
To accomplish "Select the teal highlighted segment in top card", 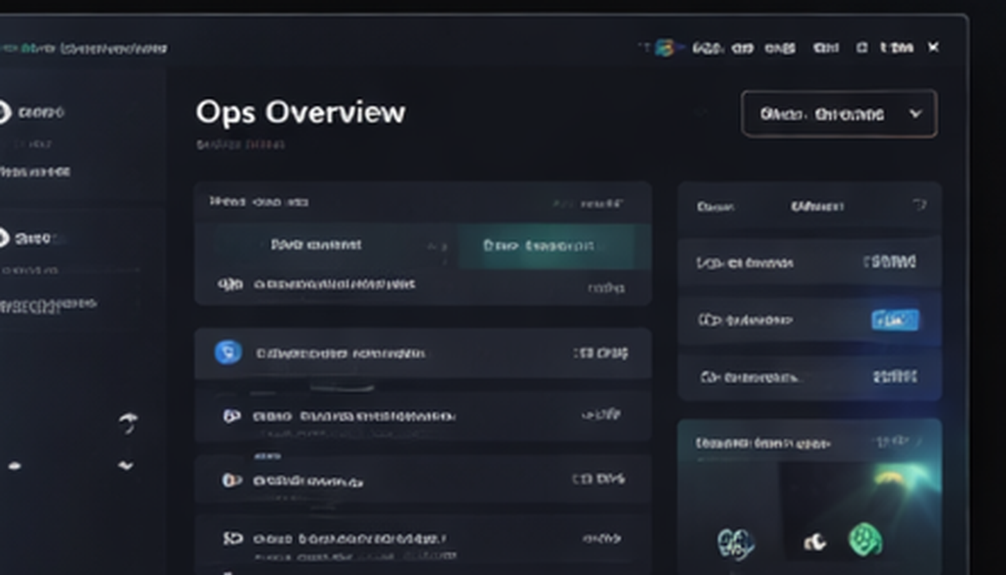I will click(x=553, y=245).
